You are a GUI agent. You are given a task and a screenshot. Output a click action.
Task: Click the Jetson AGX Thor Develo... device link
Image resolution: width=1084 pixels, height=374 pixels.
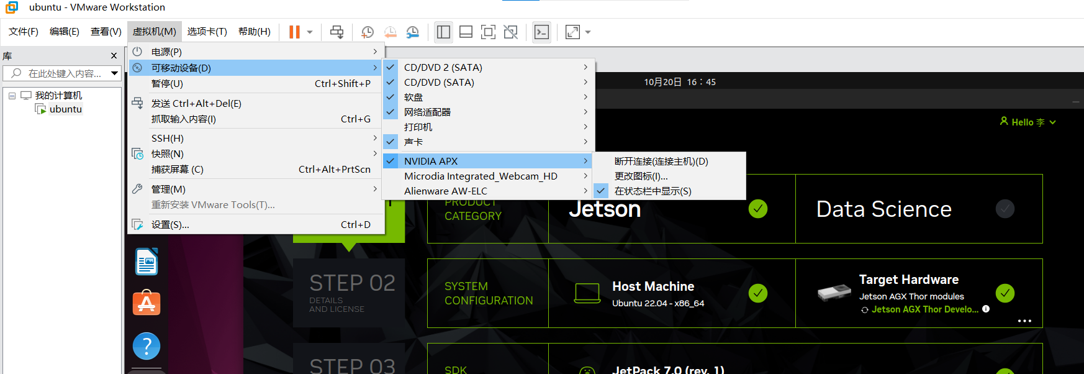[x=924, y=309]
